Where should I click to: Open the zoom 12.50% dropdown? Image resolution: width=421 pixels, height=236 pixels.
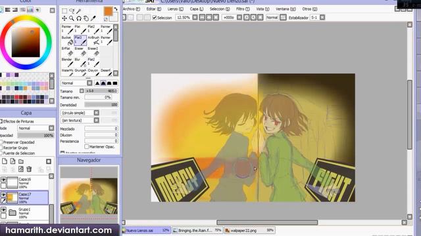click(x=195, y=18)
